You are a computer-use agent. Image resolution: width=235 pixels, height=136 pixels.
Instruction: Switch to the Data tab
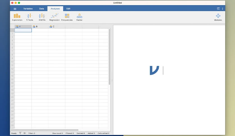(42, 9)
